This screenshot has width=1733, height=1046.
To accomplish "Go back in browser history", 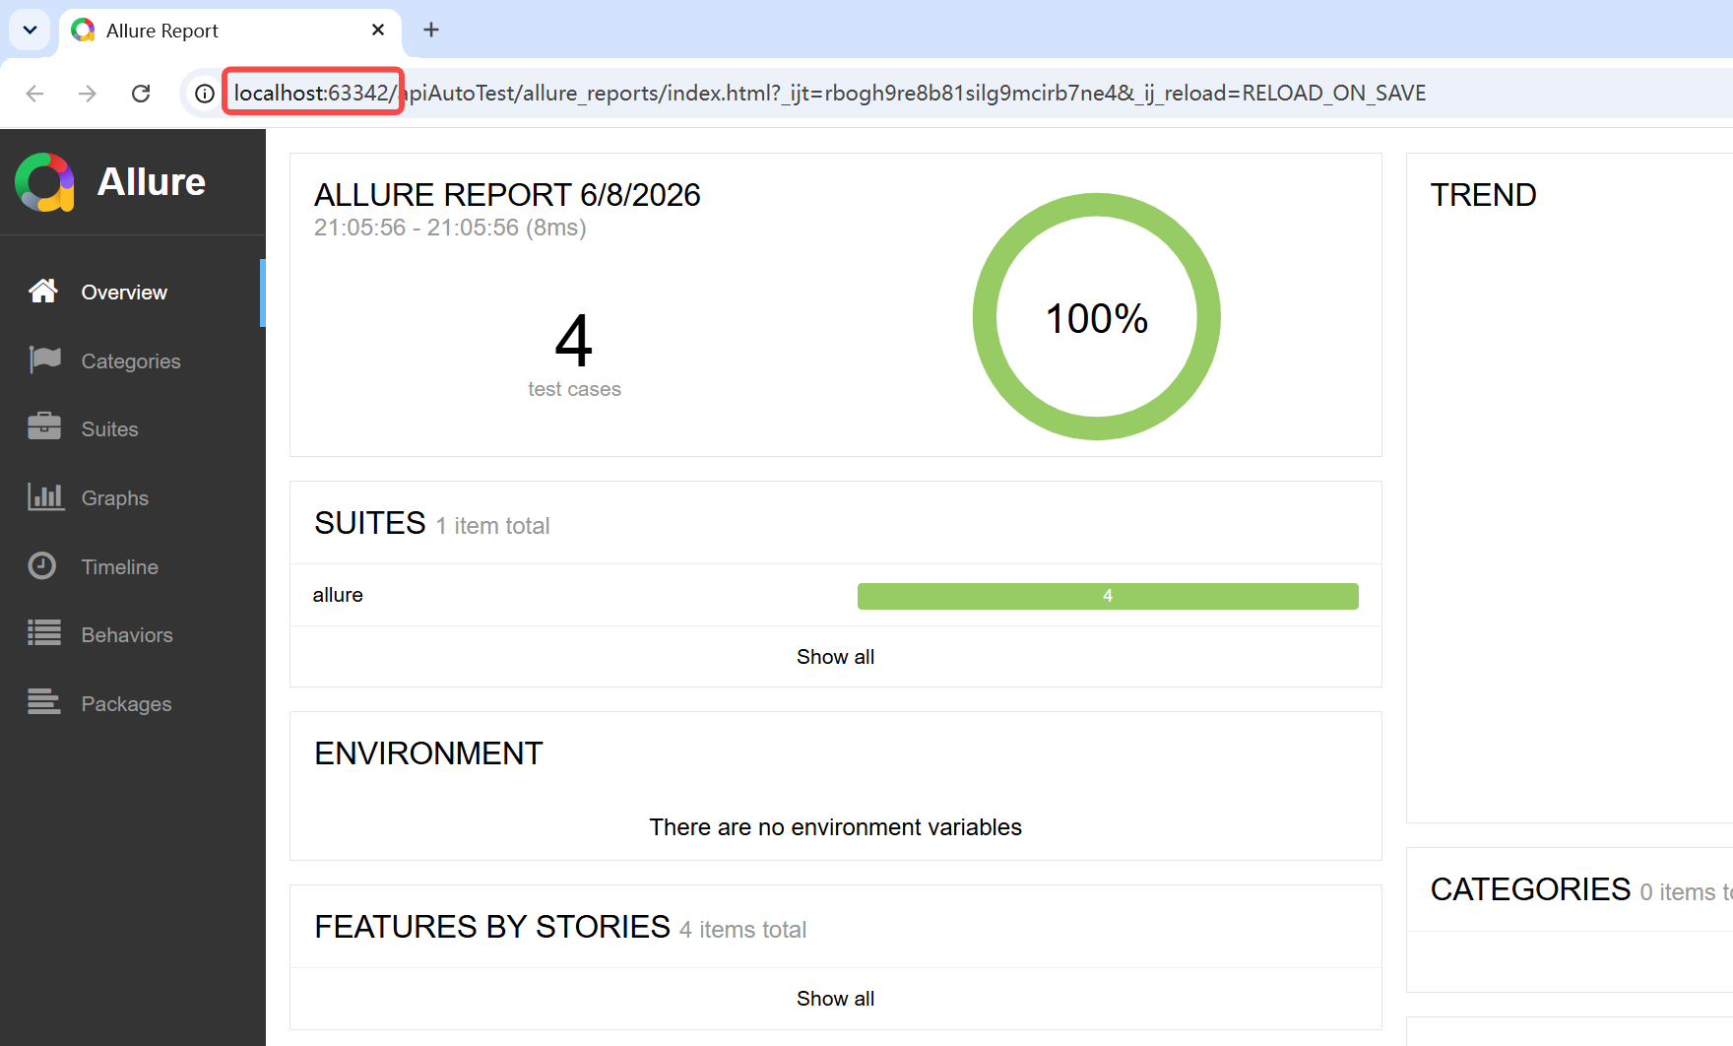I will [34, 94].
